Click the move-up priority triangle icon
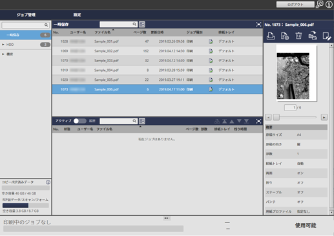This screenshot has width=334, height=236. point(232,122)
